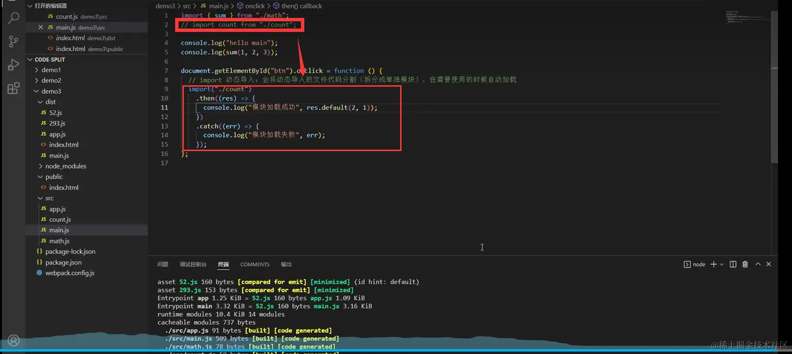This screenshot has width=792, height=354.
Task: Switch to the COMMENTS panel tab
Action: click(254, 264)
